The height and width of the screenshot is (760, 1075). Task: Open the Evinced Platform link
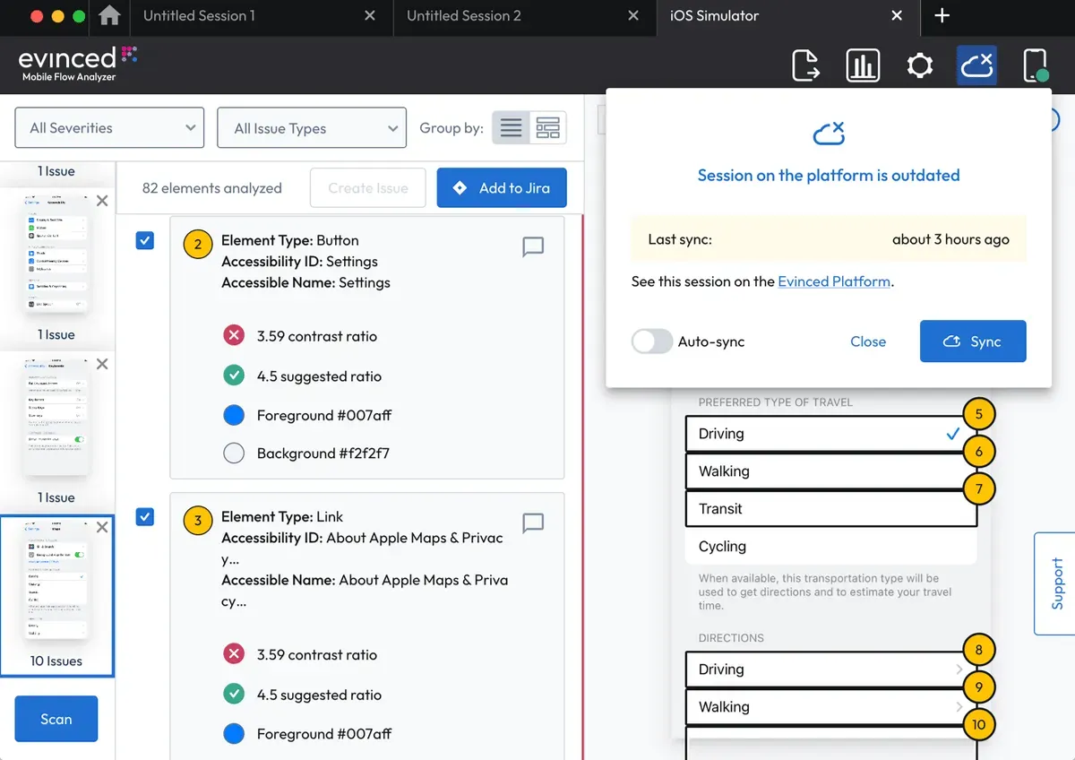[x=834, y=281]
